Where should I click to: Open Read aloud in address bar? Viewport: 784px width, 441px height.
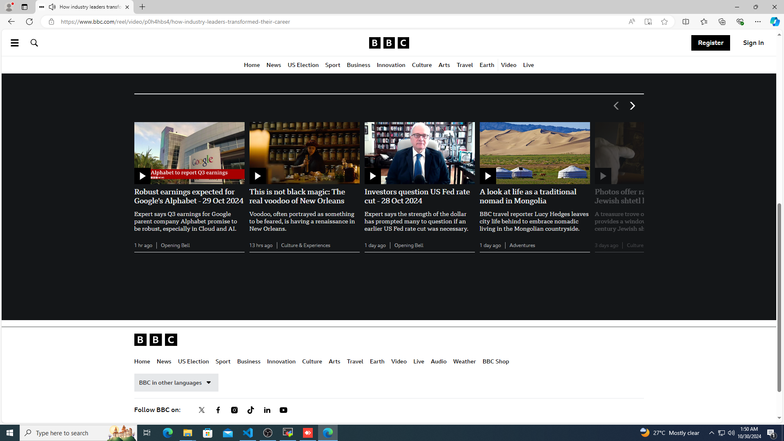632,22
